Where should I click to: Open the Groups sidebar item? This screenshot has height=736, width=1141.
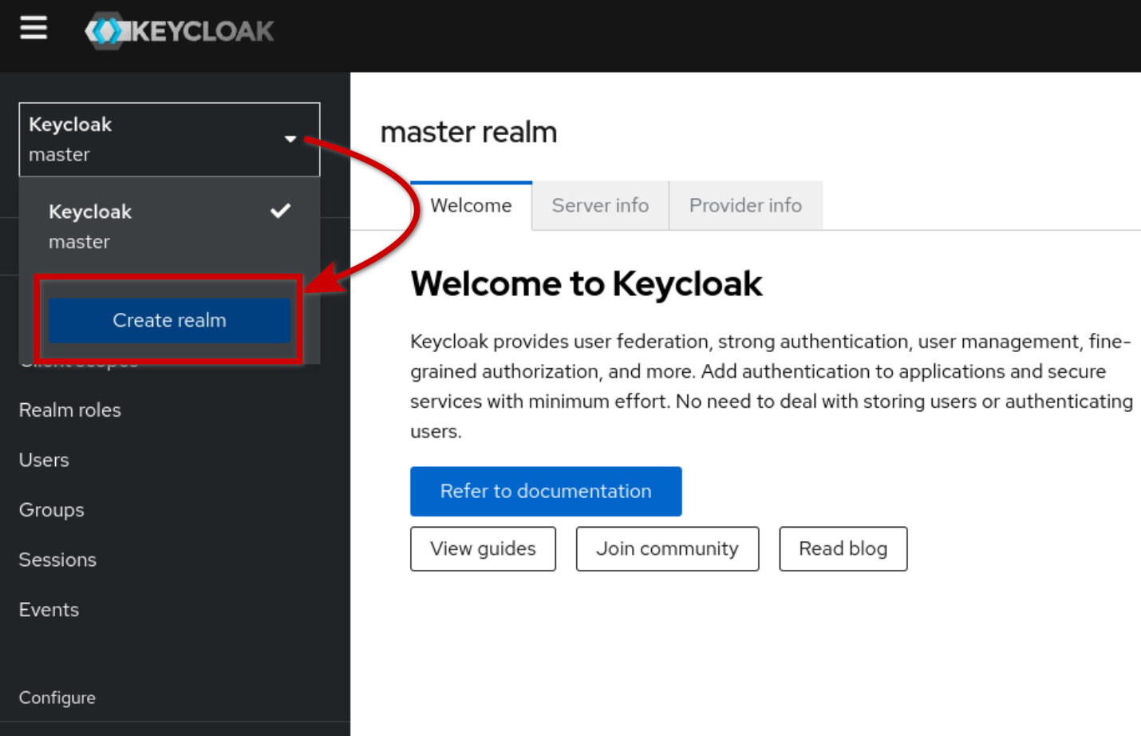(51, 510)
